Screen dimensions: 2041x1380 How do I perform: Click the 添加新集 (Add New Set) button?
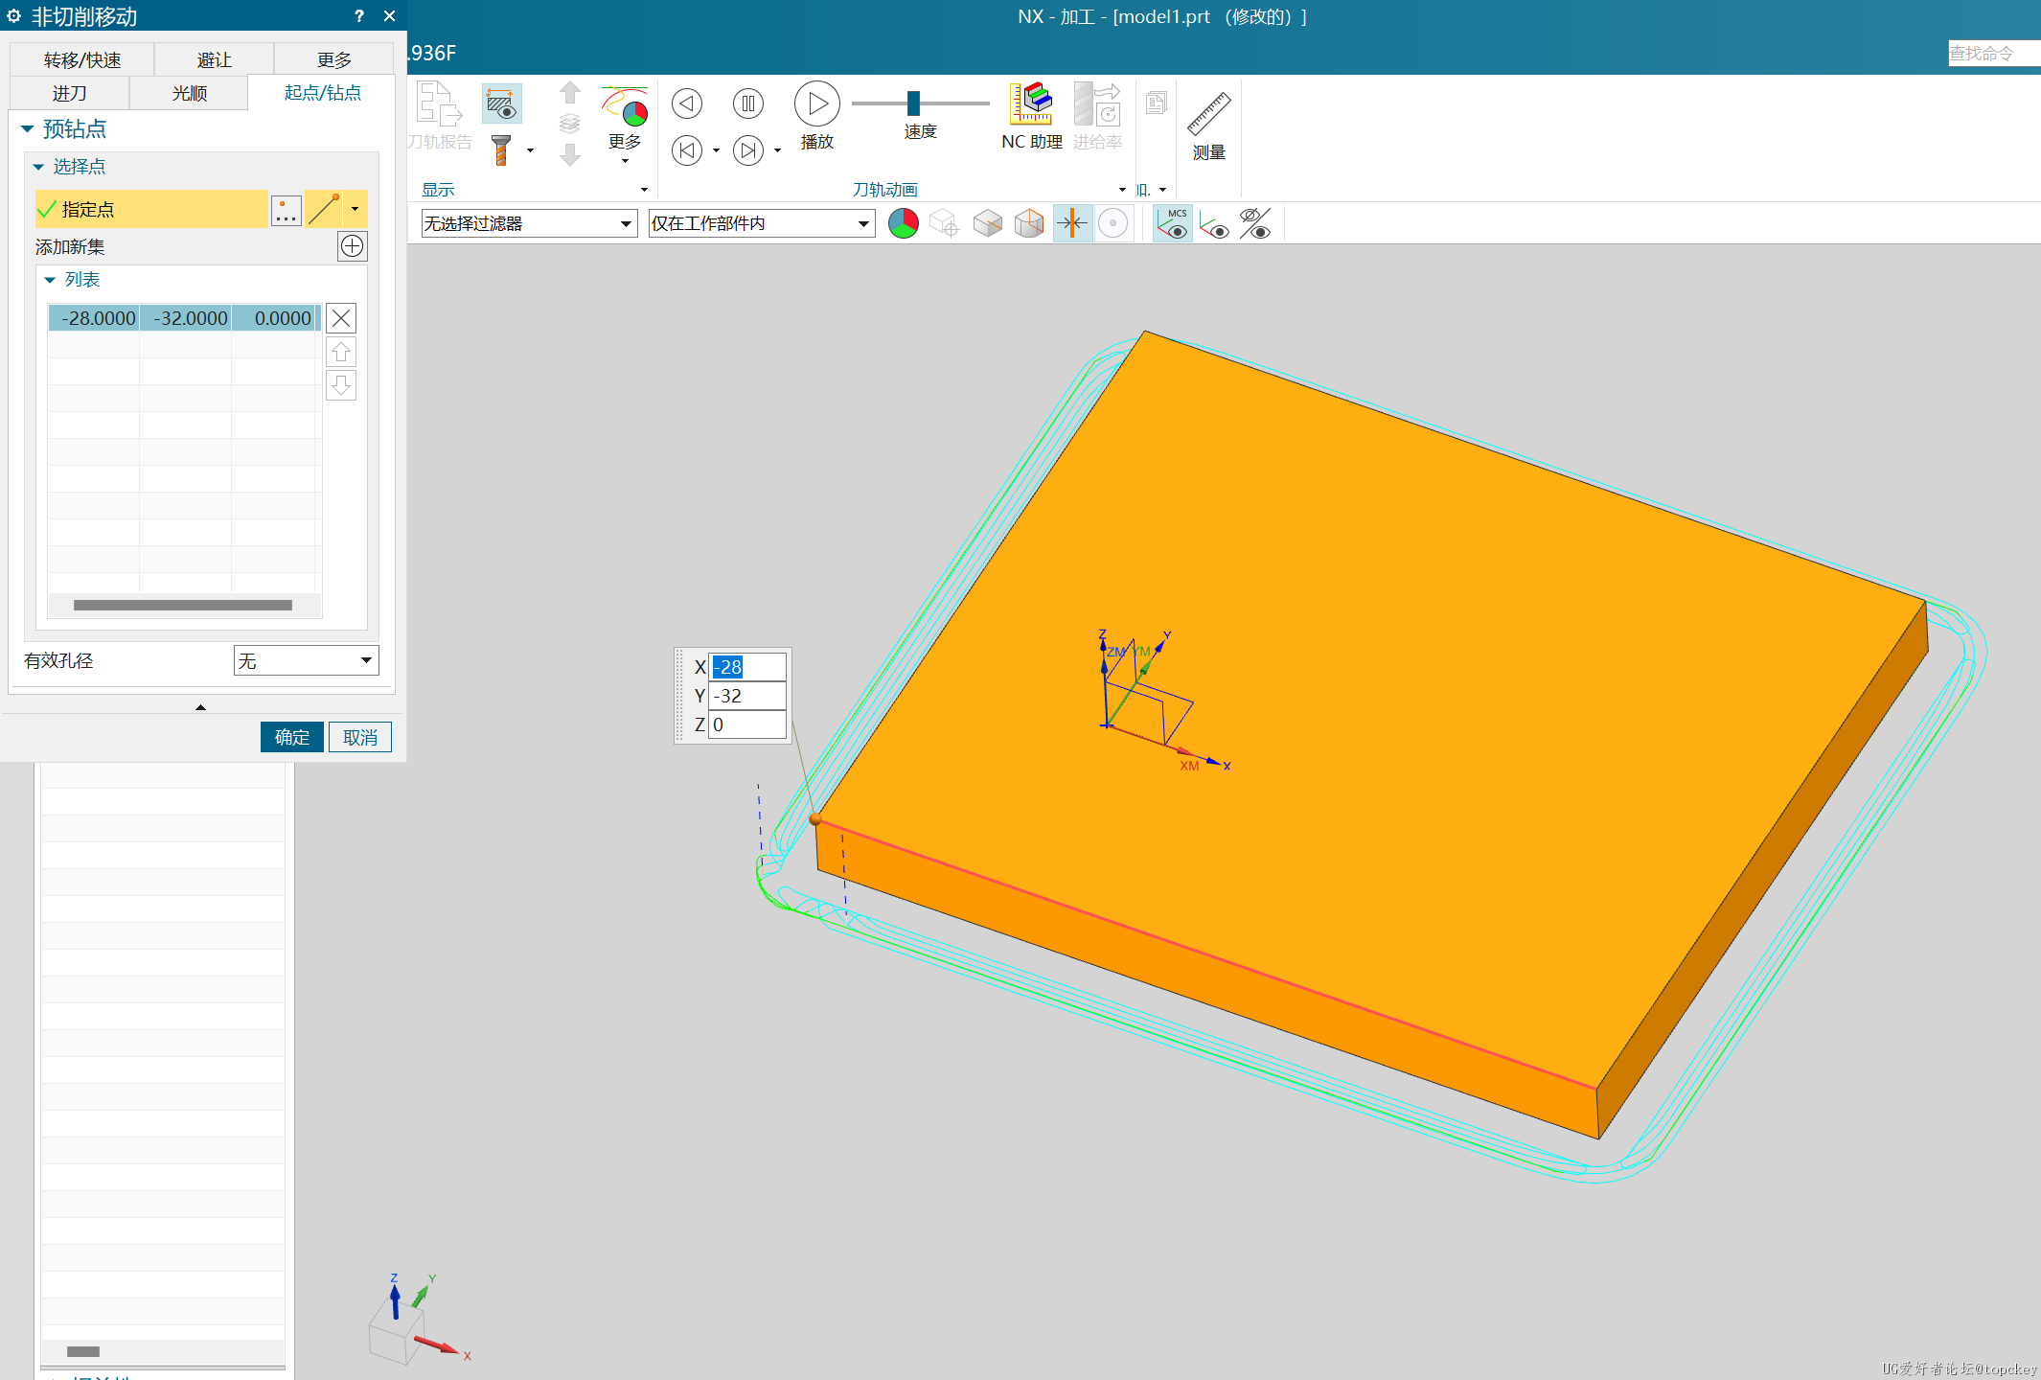coord(353,245)
